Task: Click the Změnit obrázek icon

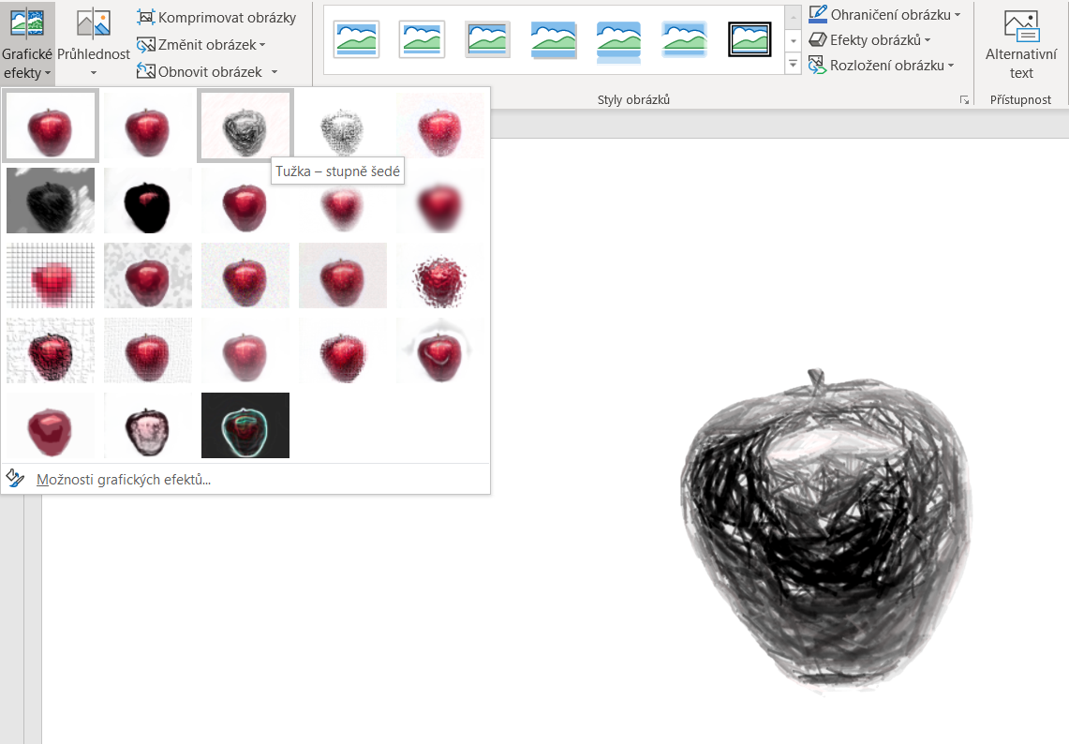Action: point(146,44)
